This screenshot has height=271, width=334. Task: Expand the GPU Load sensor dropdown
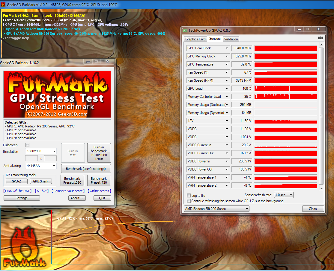click(x=227, y=89)
